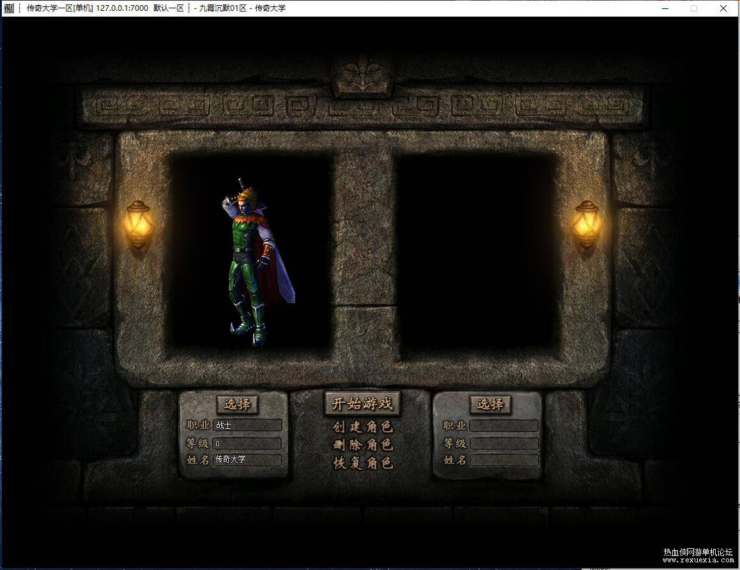Select 创建角色 to create a character
Image resolution: width=740 pixels, height=570 pixels.
click(362, 427)
